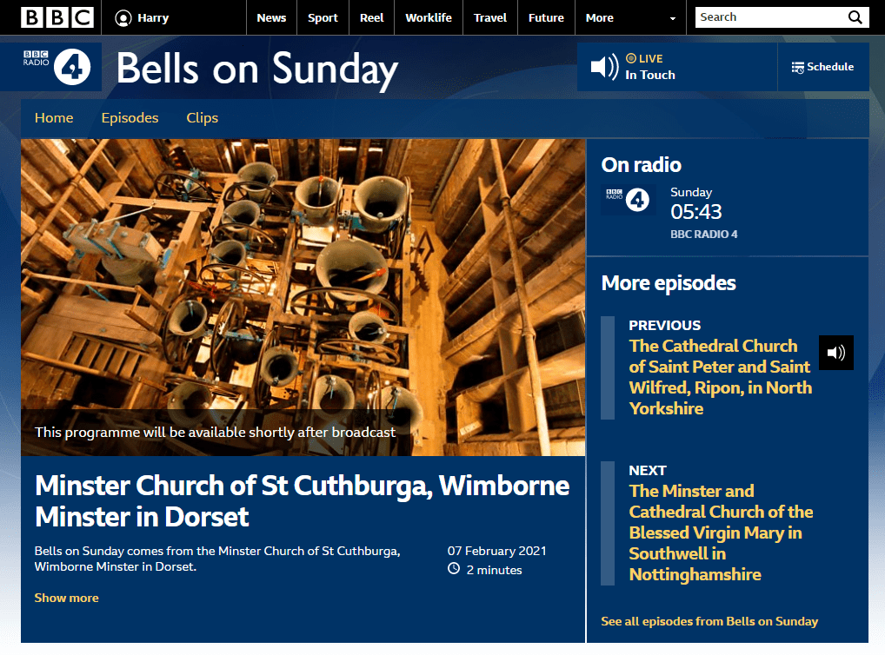Open Harry's account profile icon
The image size is (885, 655).
click(x=123, y=18)
